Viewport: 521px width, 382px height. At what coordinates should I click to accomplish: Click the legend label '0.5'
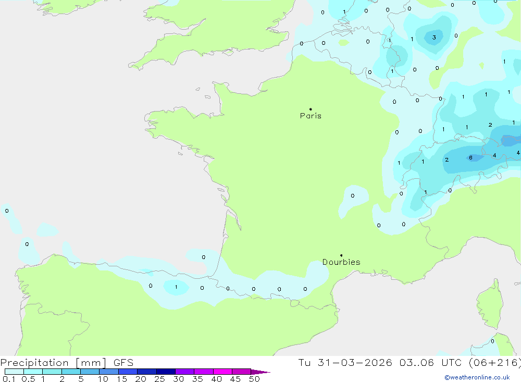pos(28,379)
